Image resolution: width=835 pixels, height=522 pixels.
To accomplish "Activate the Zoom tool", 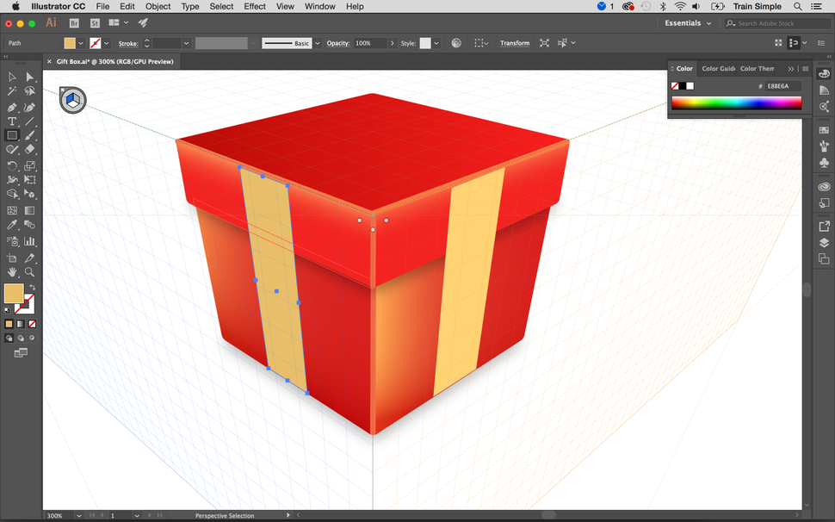I will 28,272.
